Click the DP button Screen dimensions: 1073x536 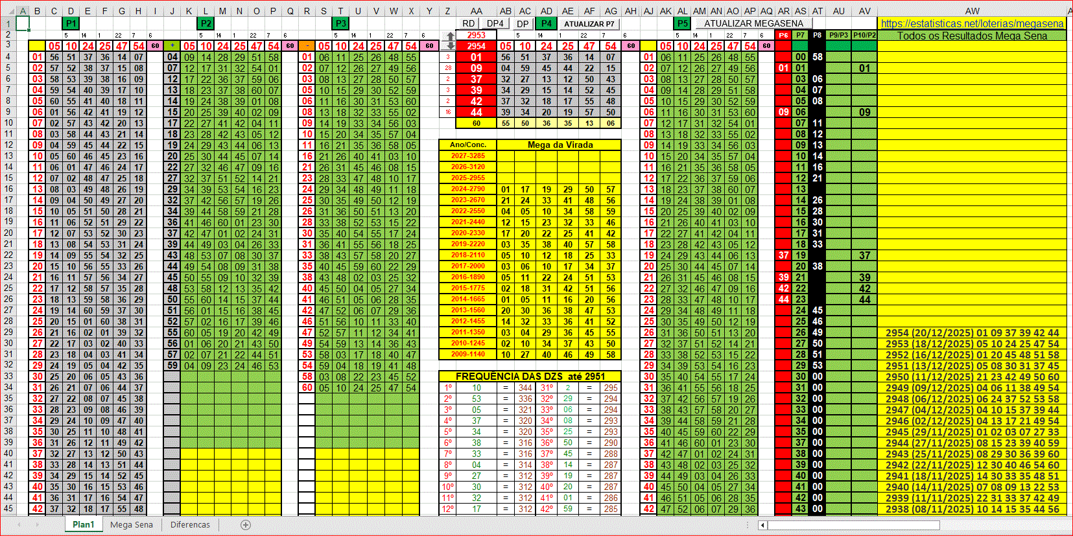tap(523, 23)
